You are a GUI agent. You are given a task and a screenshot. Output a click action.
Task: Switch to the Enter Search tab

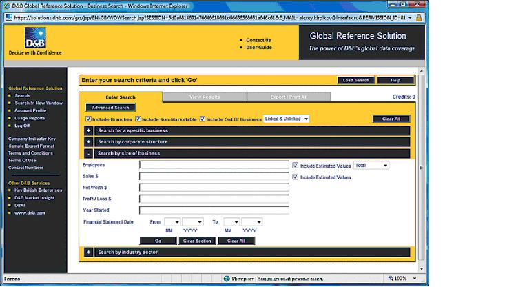point(121,97)
